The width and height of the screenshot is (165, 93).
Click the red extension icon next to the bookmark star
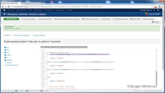(156, 7)
